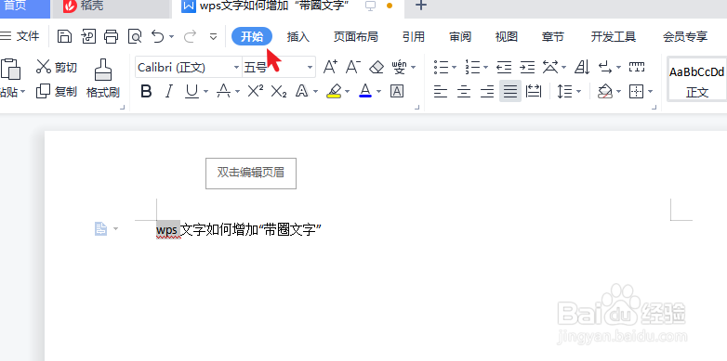Click the save-as output icon
This screenshot has height=361, width=727.
88,36
